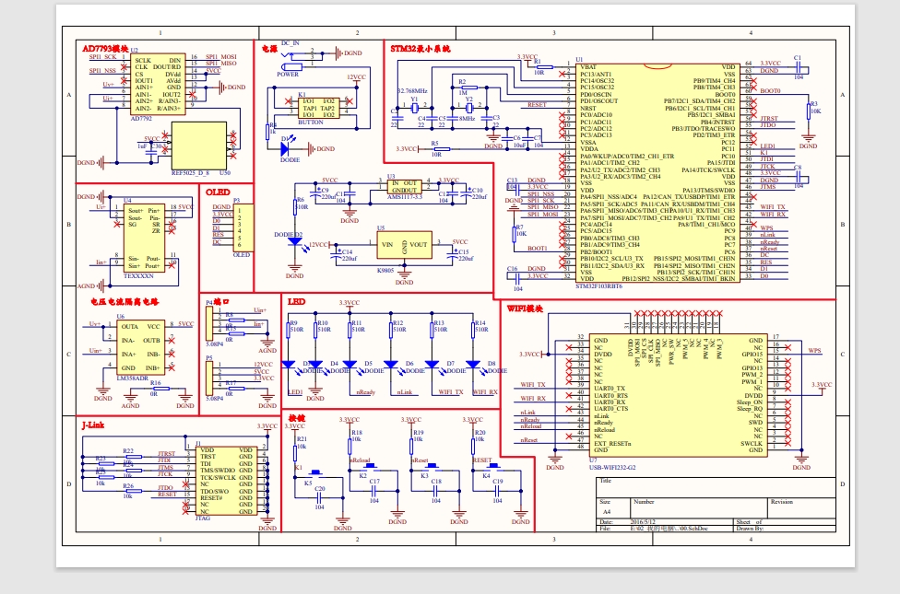This screenshot has width=900, height=594.
Task: Click the "按键" section heading
Action: (297, 418)
